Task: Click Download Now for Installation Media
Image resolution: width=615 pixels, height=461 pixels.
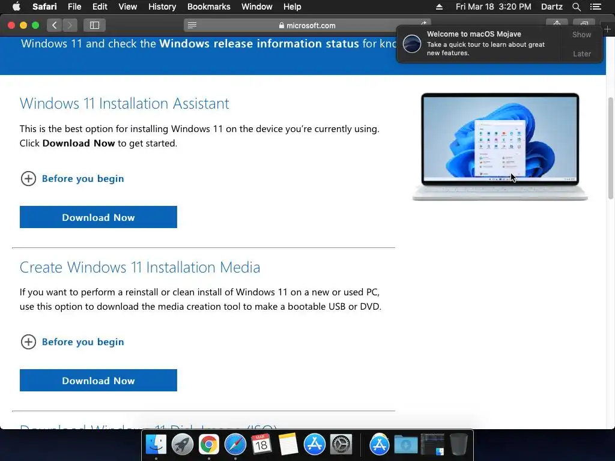Action: (x=98, y=380)
